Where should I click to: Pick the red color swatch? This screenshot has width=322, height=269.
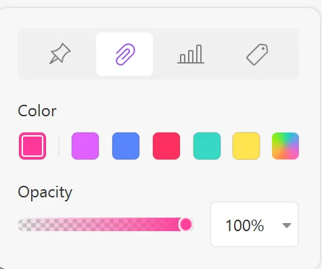click(x=166, y=146)
